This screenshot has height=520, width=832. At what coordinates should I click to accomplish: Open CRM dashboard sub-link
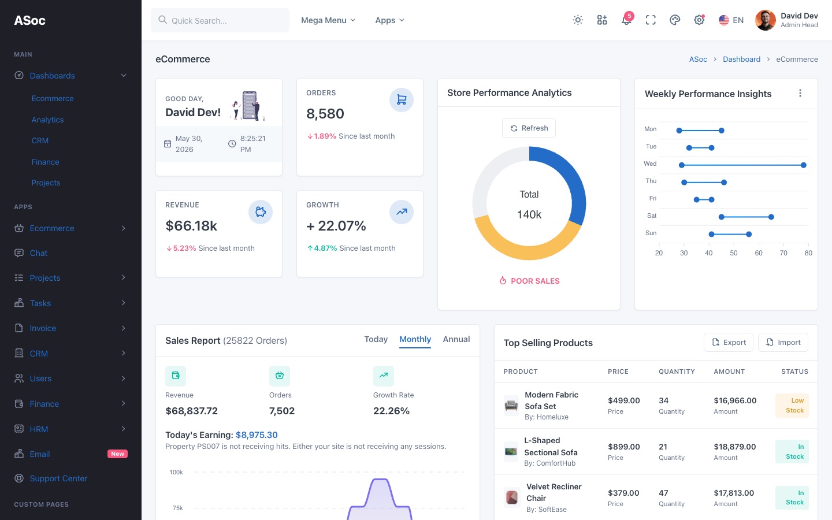click(x=40, y=141)
